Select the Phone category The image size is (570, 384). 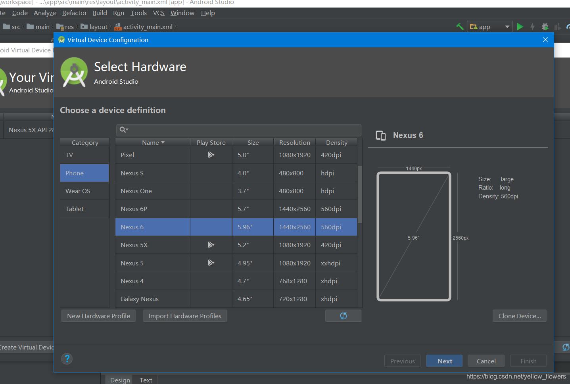84,173
